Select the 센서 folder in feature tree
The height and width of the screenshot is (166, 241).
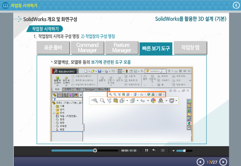click(60, 109)
